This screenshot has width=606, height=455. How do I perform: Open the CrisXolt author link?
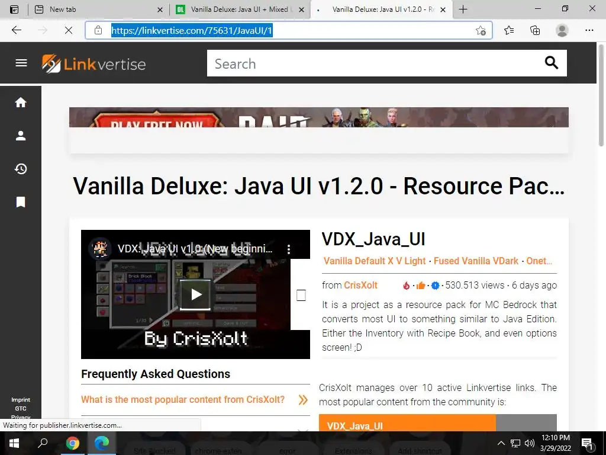coord(360,285)
